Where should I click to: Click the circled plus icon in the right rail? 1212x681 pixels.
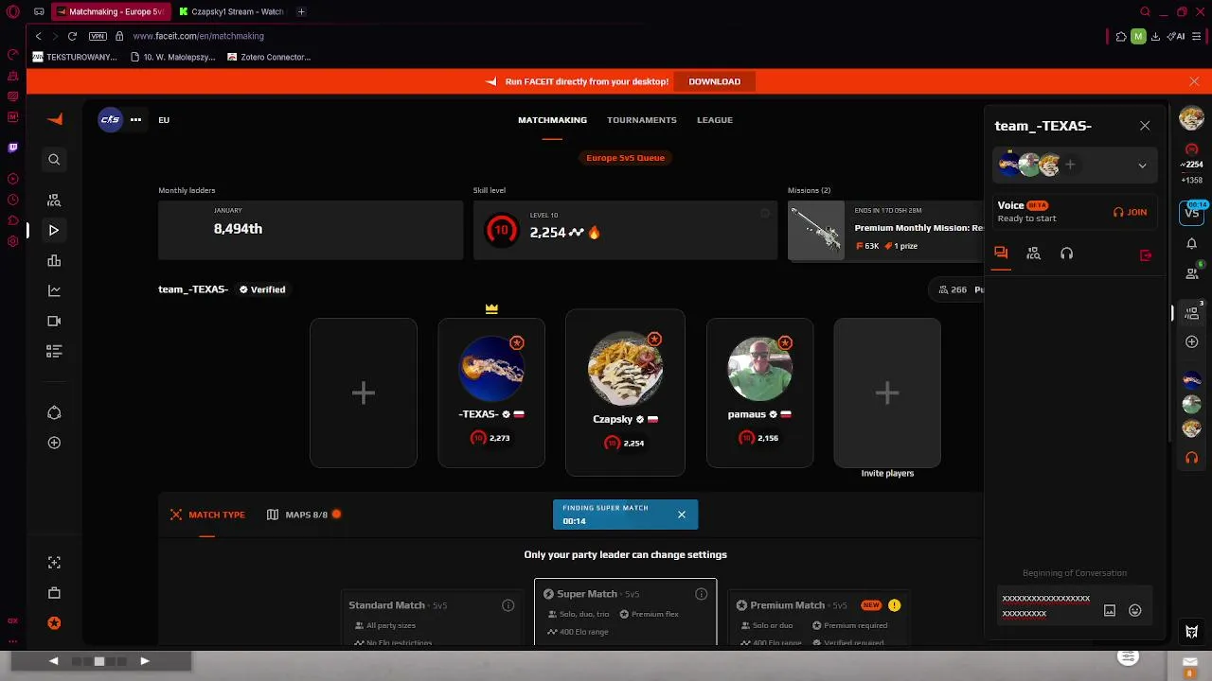click(x=1192, y=341)
